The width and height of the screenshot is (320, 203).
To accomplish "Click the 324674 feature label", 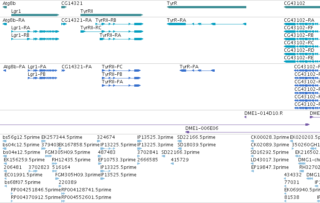I will click(x=106, y=137).
